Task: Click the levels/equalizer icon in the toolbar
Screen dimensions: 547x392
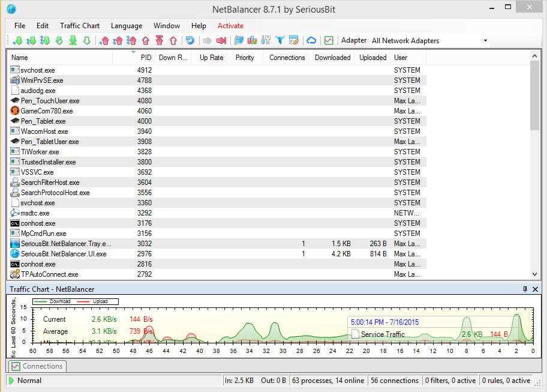Action: [x=266, y=40]
